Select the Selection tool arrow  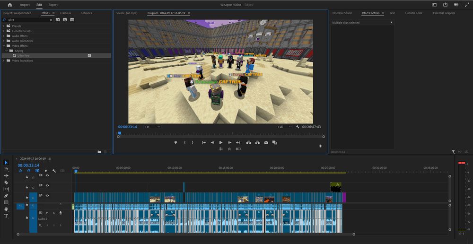click(x=6, y=163)
